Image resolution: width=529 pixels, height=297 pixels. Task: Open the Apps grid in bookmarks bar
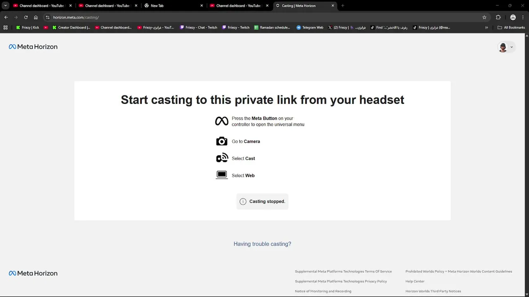[5, 28]
